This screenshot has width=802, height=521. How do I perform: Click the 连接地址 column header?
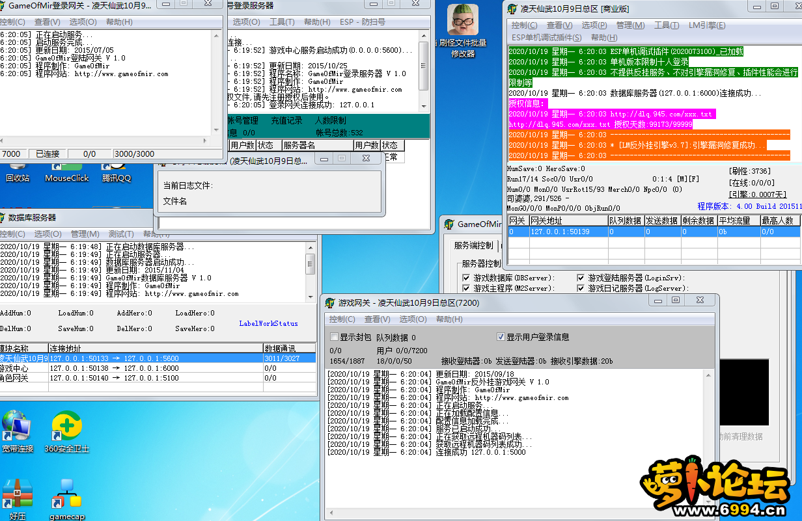coord(156,349)
